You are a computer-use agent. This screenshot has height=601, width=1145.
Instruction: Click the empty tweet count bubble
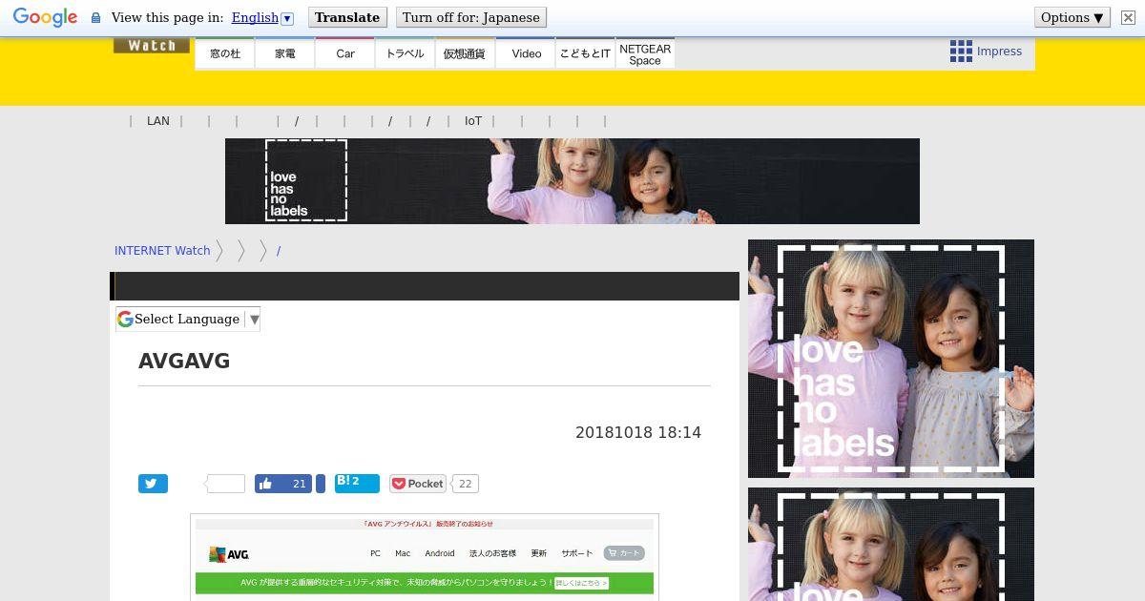tap(226, 484)
